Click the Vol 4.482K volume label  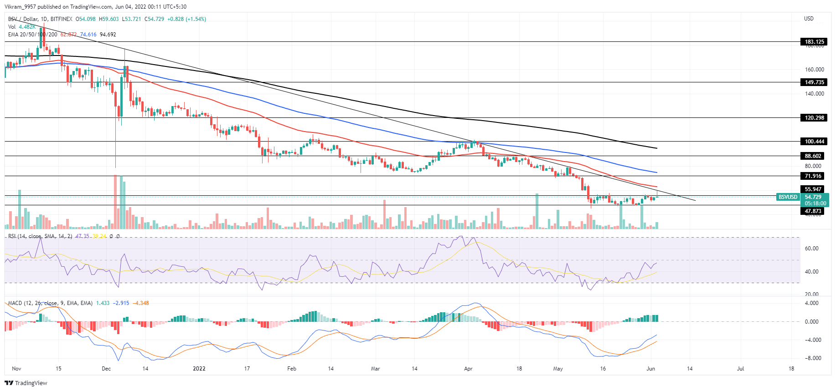[x=21, y=27]
